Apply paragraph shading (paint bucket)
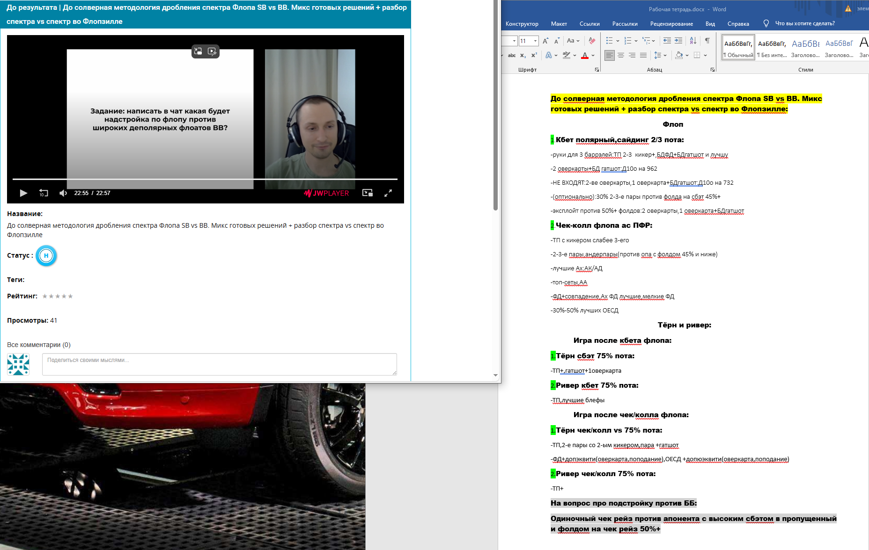869x550 pixels. 679,55
